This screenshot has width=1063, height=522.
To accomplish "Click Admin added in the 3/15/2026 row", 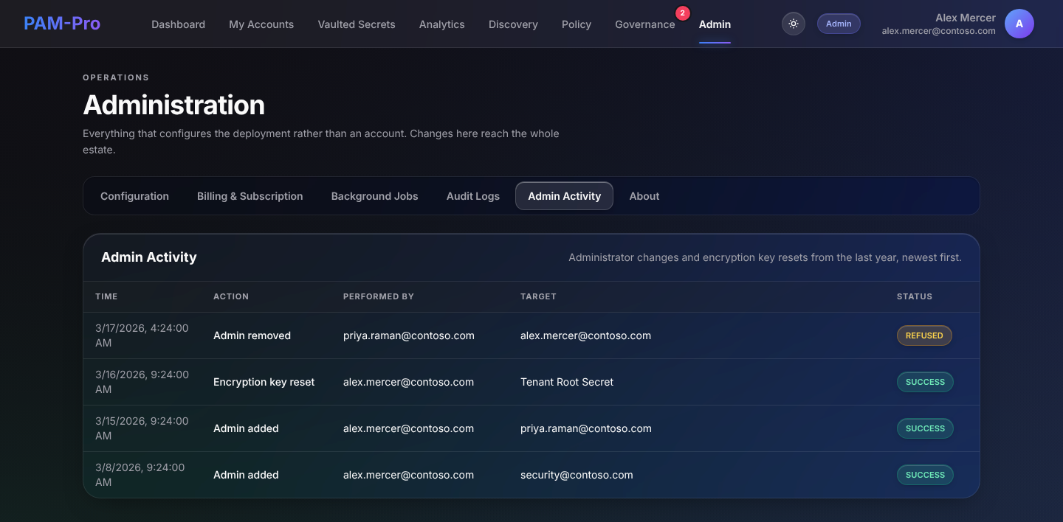I will tap(246, 428).
